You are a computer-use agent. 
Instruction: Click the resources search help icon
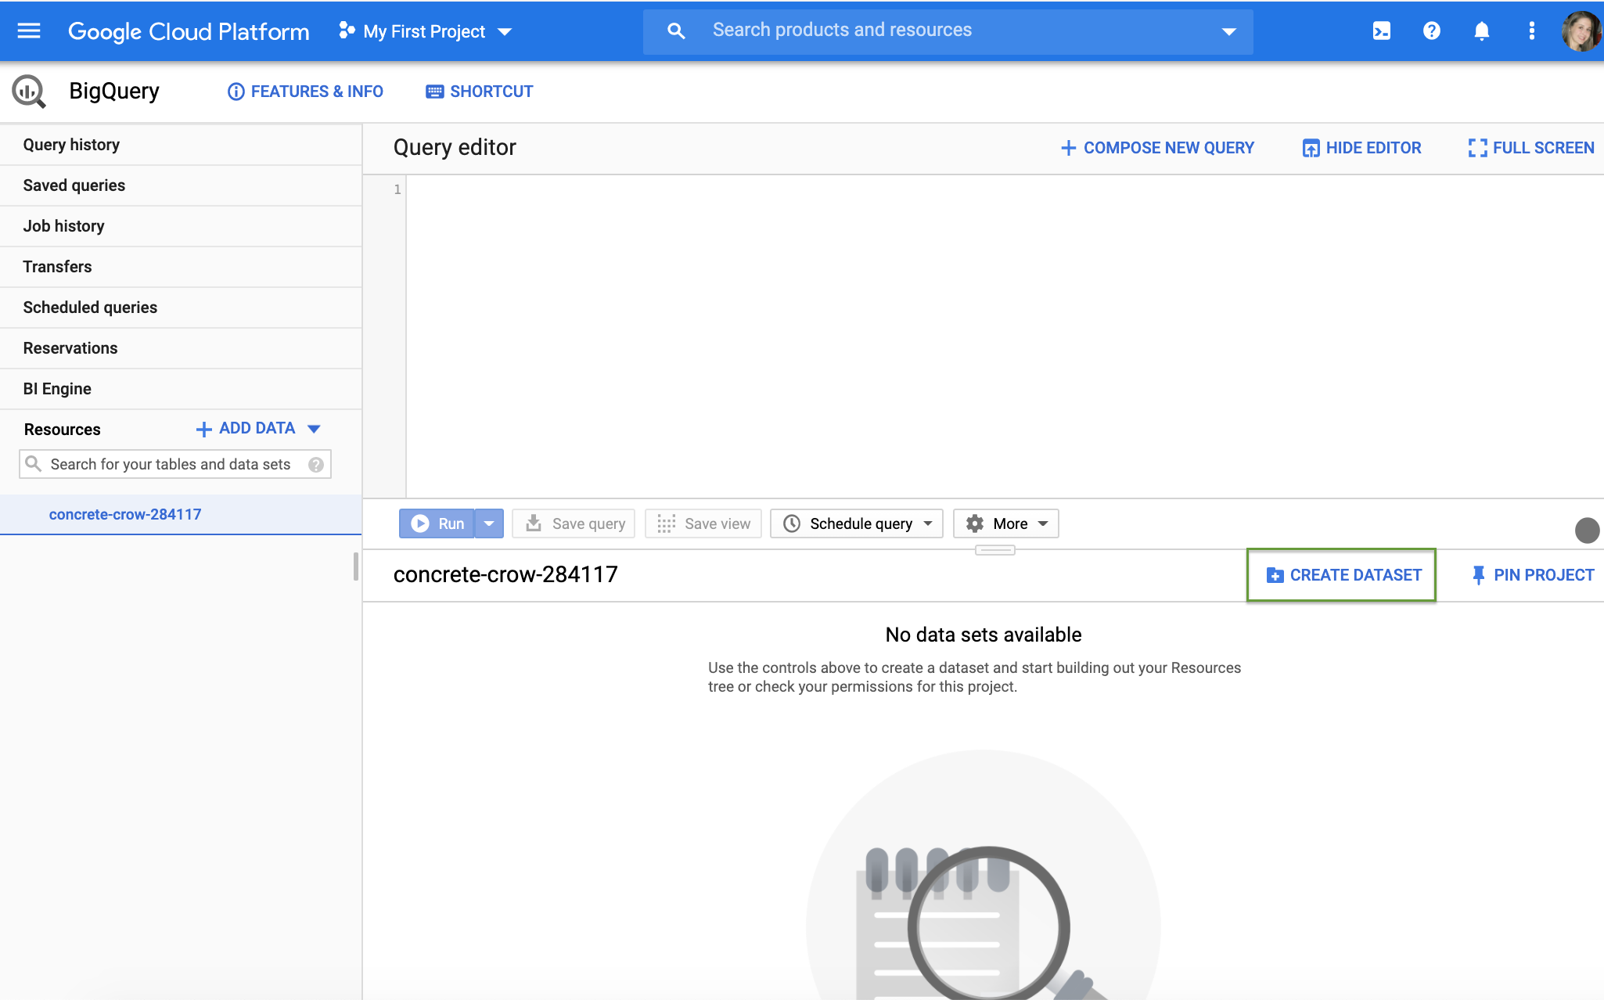(316, 465)
